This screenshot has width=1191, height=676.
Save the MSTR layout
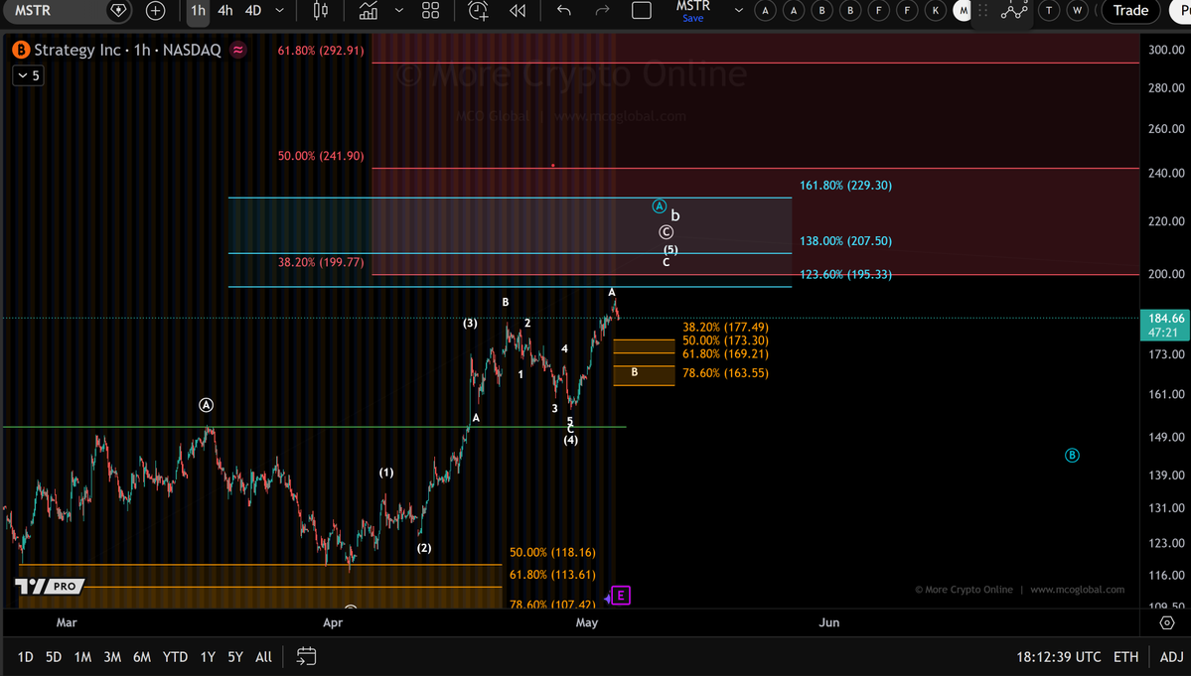[692, 18]
